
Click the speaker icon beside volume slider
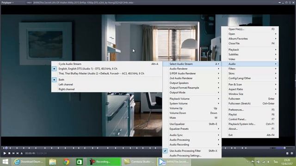point(272,148)
